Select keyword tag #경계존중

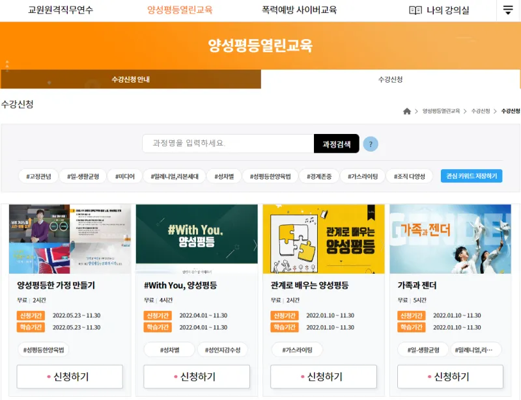pyautogui.click(x=319, y=176)
